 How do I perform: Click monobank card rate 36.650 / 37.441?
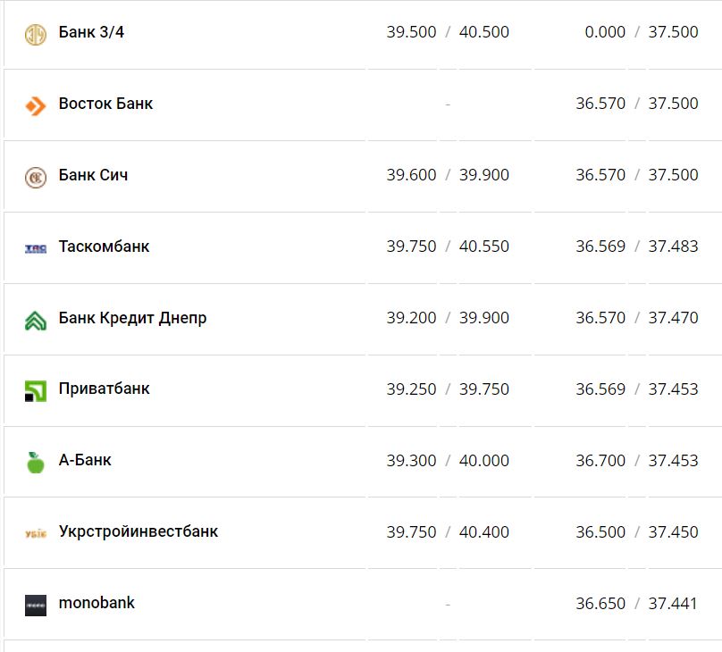point(636,604)
